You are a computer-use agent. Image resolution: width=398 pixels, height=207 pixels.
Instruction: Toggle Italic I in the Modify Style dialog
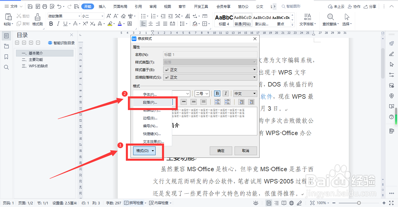[x=226, y=93]
